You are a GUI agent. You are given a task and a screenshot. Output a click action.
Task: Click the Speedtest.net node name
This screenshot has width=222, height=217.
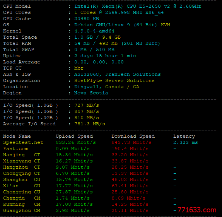[x=23, y=142]
